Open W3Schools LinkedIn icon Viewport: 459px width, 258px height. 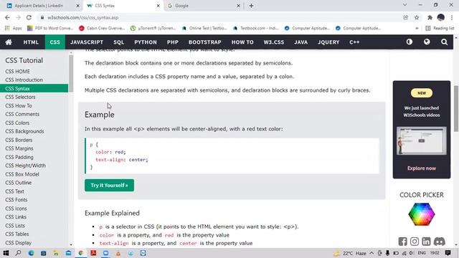426,242
